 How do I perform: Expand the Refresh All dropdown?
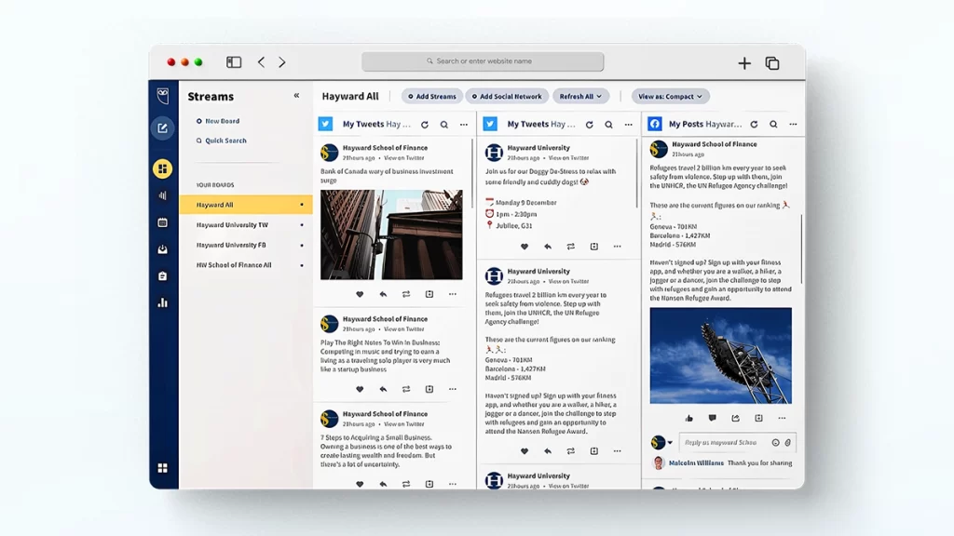pos(580,96)
